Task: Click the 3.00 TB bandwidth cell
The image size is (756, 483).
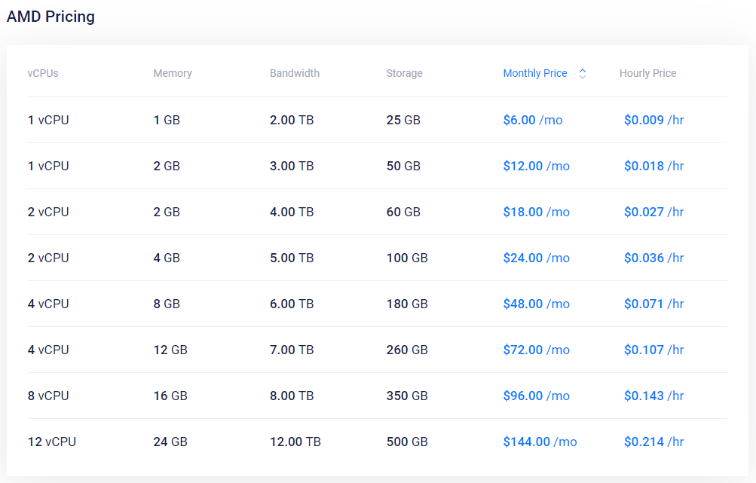Action: [292, 166]
